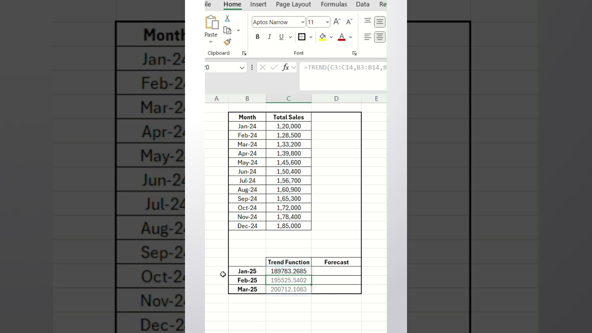Select cell with 1,56,700
592x333 pixels.
click(289, 180)
